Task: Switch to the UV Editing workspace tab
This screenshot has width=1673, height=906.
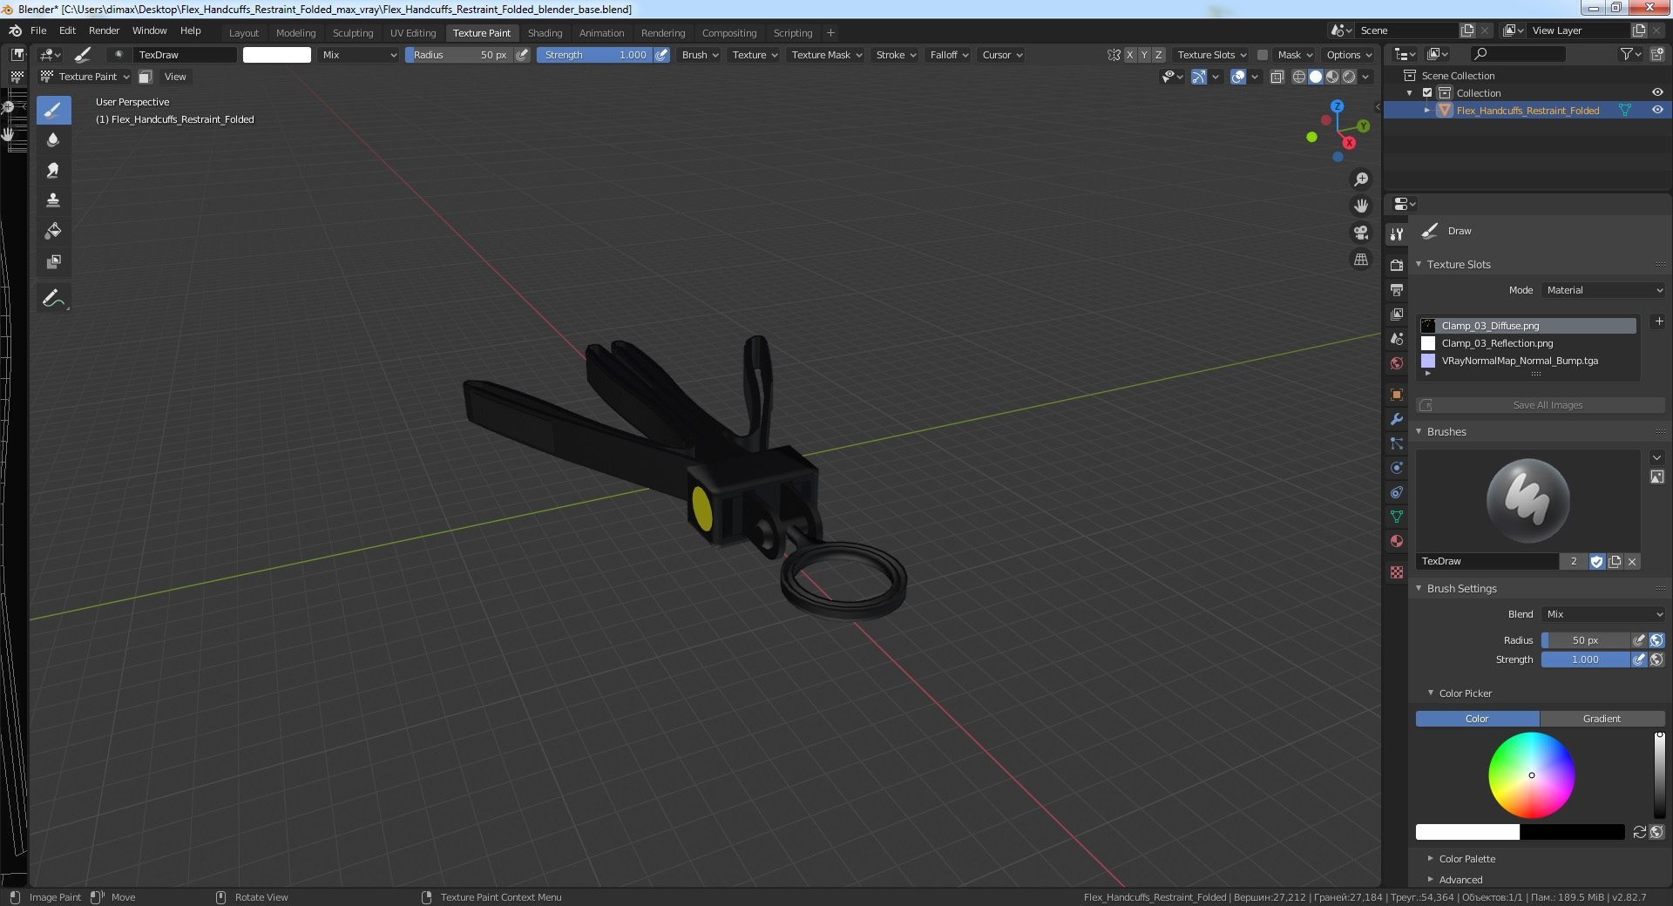Action: [413, 33]
